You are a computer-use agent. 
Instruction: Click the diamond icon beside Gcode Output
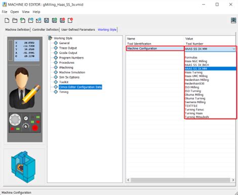click(56, 53)
